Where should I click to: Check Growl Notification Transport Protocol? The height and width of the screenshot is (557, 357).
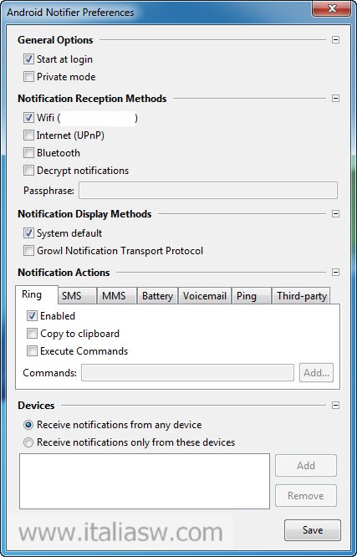coord(28,251)
